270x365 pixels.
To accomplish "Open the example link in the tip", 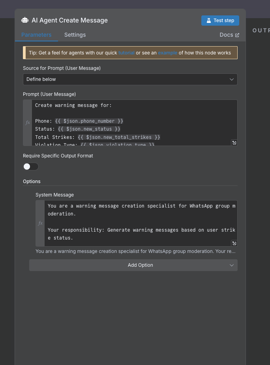I will click(x=168, y=53).
